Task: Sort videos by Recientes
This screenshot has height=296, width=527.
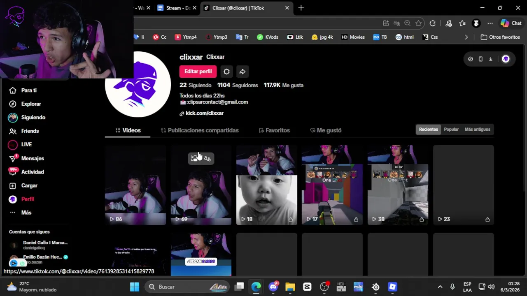Action: 428,129
